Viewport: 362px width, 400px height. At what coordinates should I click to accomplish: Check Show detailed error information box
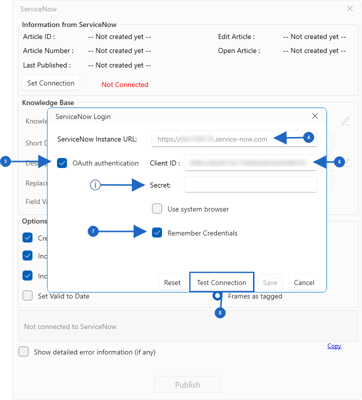(x=23, y=352)
